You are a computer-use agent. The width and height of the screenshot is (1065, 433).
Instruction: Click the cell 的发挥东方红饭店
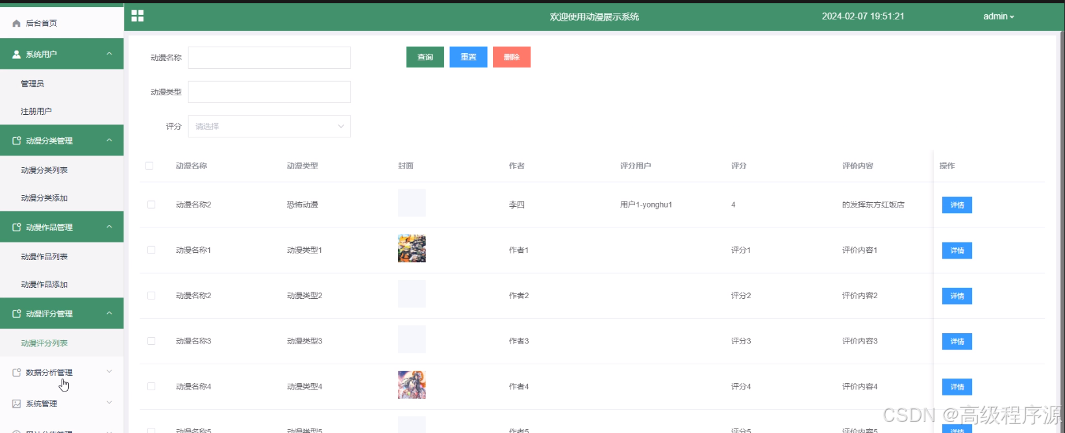[x=873, y=205]
